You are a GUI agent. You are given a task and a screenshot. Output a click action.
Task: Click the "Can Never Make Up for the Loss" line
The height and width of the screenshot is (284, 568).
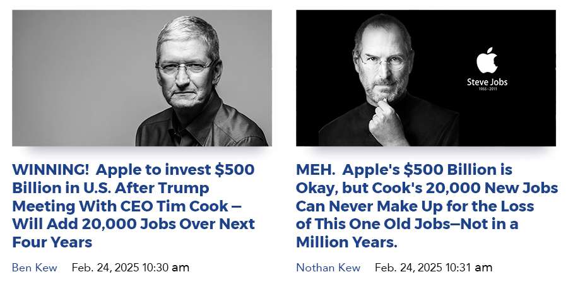[x=415, y=206]
